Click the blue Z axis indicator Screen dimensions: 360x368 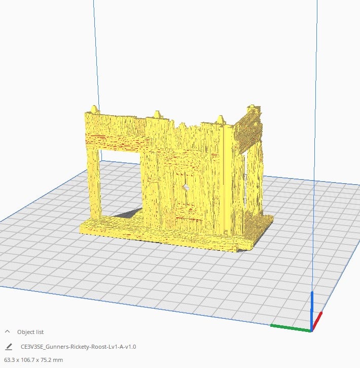coord(312,311)
